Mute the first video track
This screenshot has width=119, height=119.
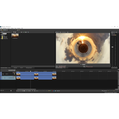coord(13,73)
